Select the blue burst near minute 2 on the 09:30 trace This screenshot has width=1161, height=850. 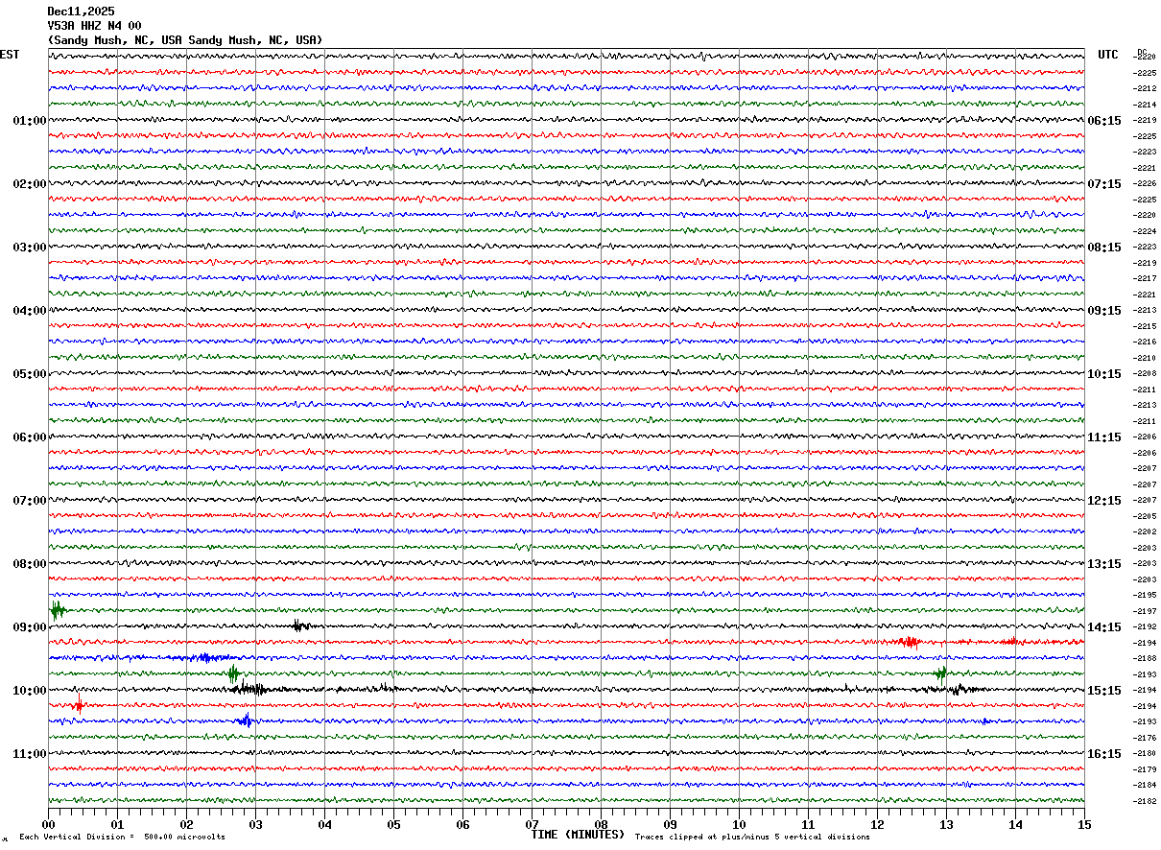[204, 657]
